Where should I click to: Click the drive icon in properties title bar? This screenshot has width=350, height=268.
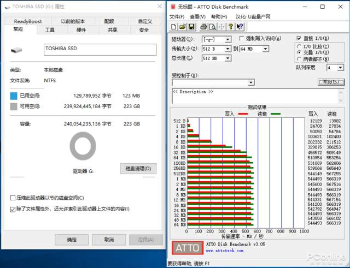pyautogui.click(x=7, y=7)
